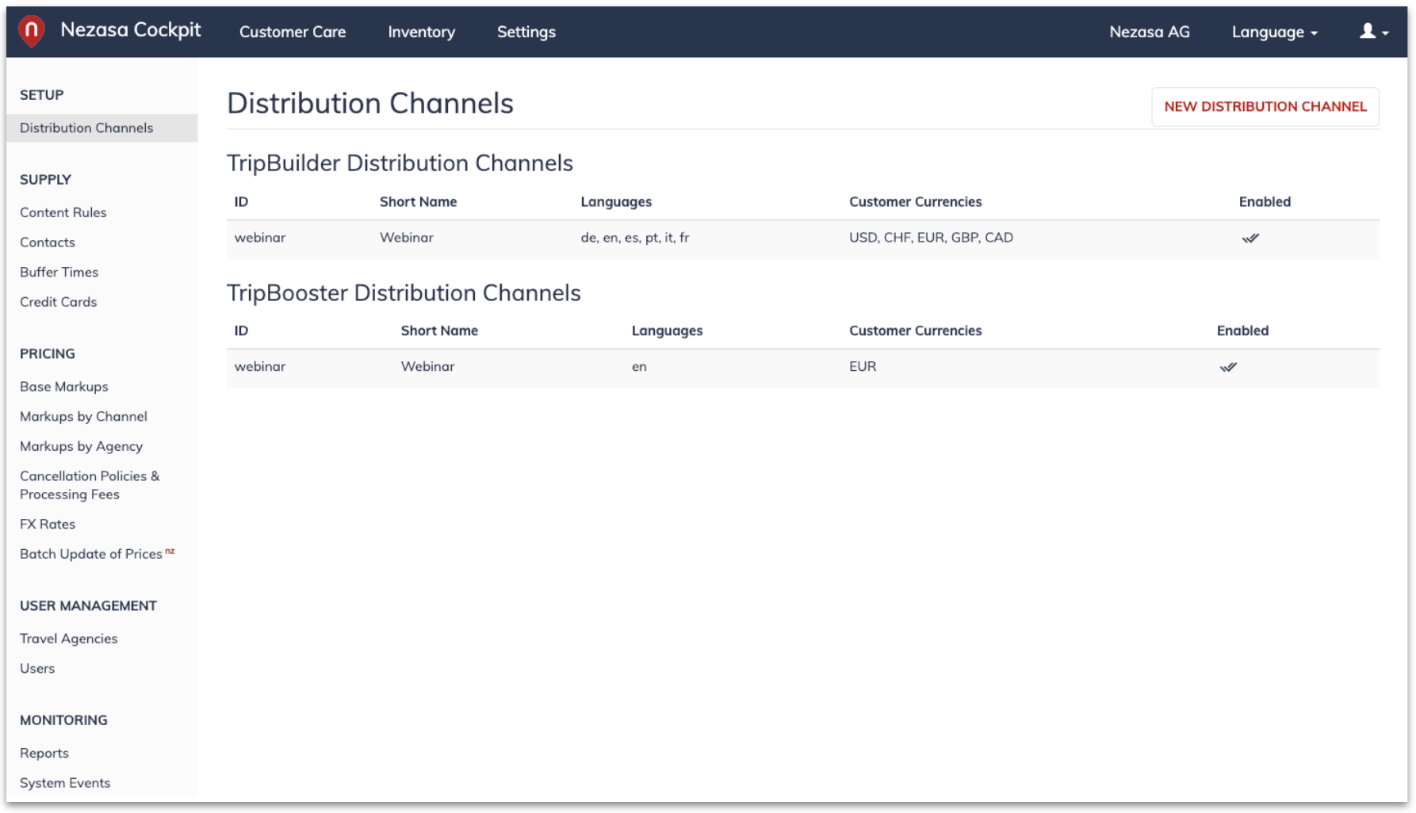Select Nezasa AG in the header

click(x=1149, y=32)
